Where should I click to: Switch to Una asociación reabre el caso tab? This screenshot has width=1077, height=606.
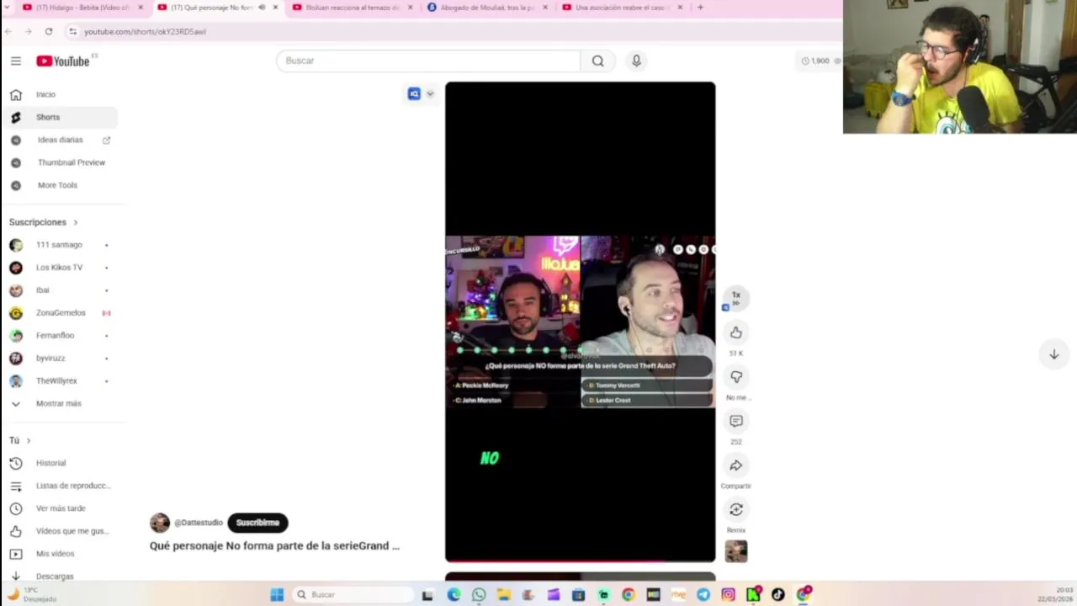[621, 8]
